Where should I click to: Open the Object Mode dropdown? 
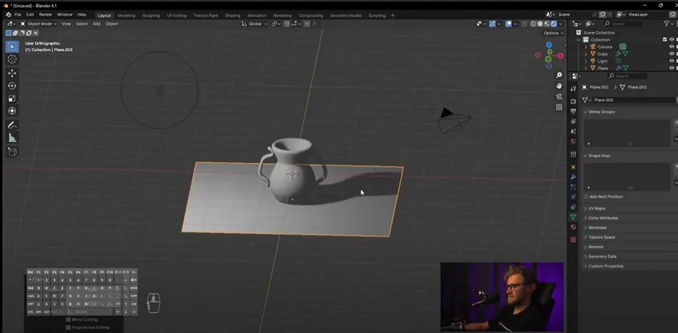coord(38,24)
